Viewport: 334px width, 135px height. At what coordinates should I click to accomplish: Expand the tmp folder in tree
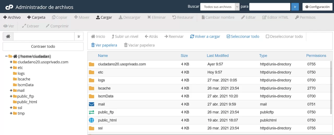coord(11,113)
